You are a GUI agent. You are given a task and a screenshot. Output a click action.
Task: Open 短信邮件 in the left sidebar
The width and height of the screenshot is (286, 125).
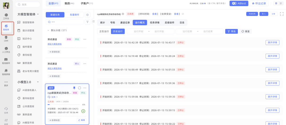pyautogui.click(x=6, y=61)
